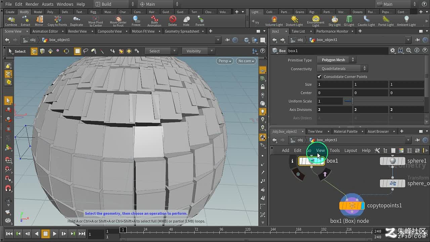Toggle the viewport headlight bulb icon

click(x=263, y=112)
